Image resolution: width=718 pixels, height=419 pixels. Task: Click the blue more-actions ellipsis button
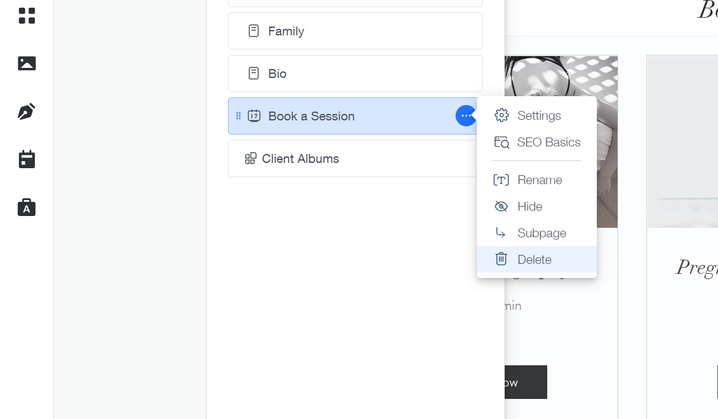click(x=466, y=116)
